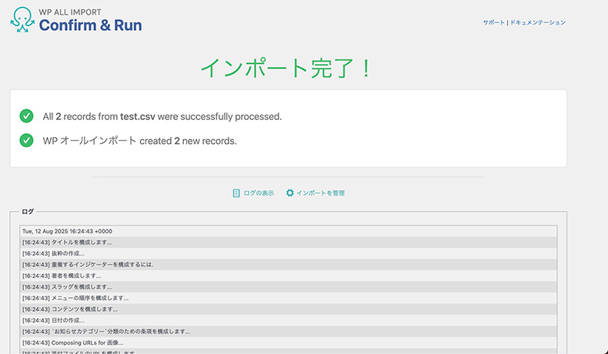Click the 'All 2 records from test.csv' message
This screenshot has width=608, height=354.
click(162, 116)
